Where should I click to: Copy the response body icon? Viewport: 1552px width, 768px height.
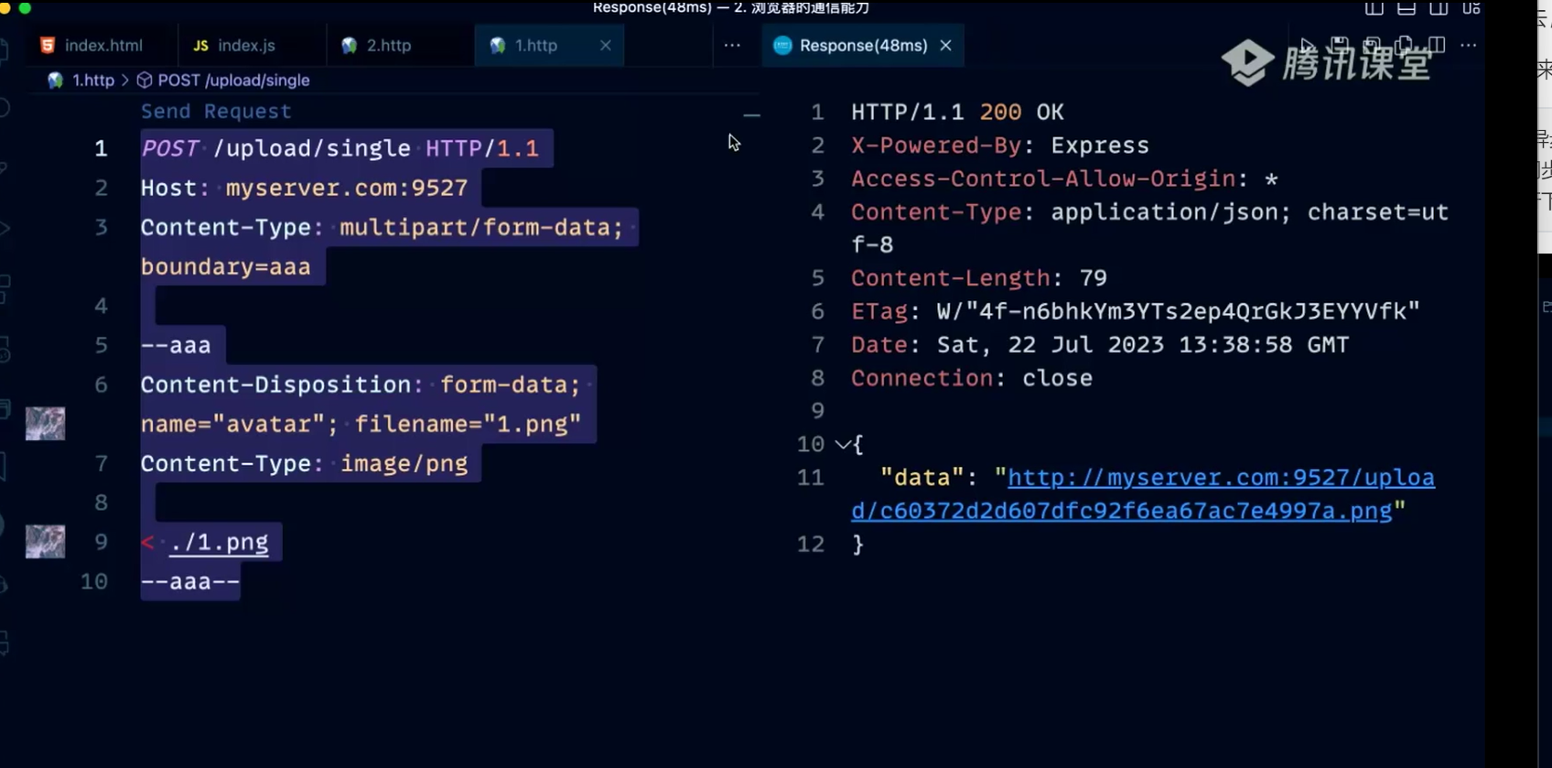tap(1404, 45)
